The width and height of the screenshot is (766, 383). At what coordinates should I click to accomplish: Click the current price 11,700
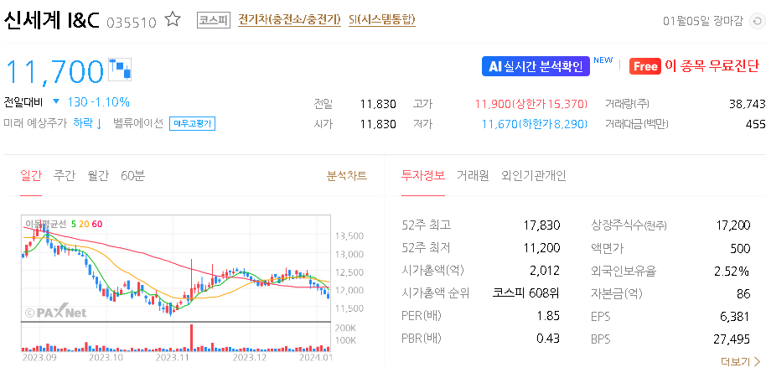(54, 71)
